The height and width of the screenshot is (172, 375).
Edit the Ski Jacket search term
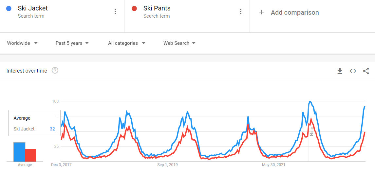33,9
